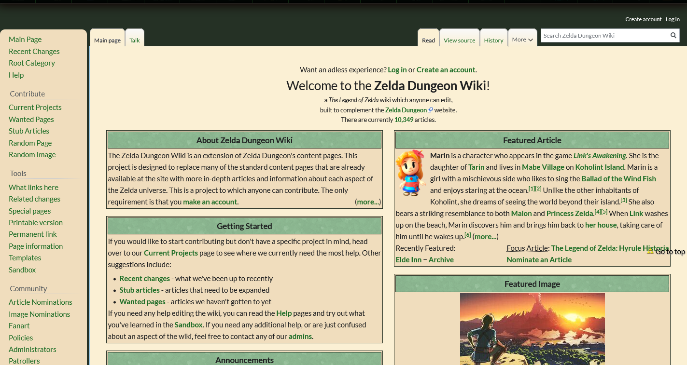This screenshot has height=365, width=687.
Task: Open Templates in sidebar
Action: tap(25, 257)
